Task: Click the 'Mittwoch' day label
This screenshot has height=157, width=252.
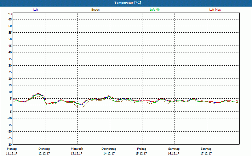Action: 77,149
